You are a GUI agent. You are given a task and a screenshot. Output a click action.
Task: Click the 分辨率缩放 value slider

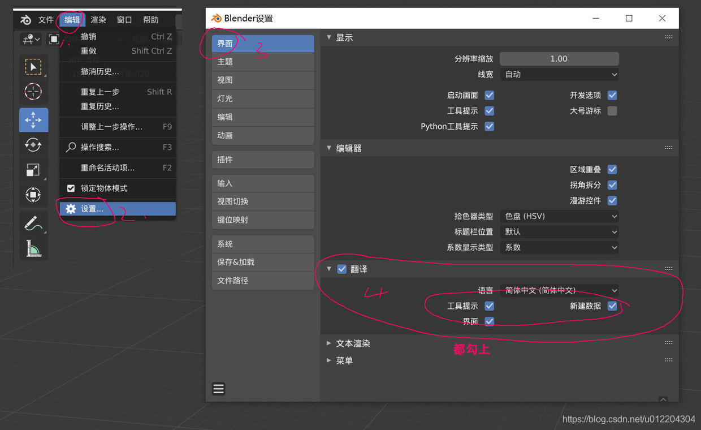click(x=559, y=59)
